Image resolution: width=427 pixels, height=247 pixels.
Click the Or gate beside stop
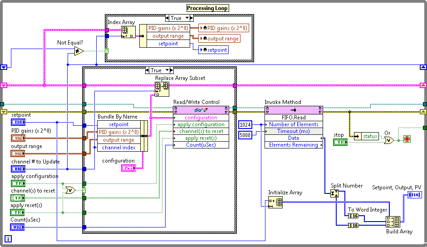click(388, 141)
